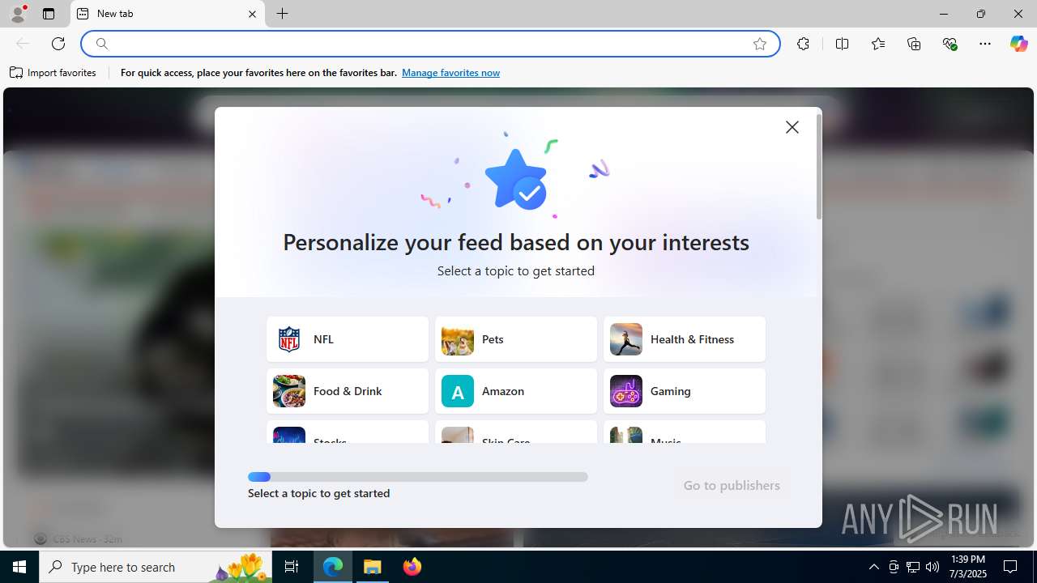This screenshot has height=583, width=1037.
Task: Open Microsoft Edge taskbar icon
Action: pyautogui.click(x=333, y=567)
